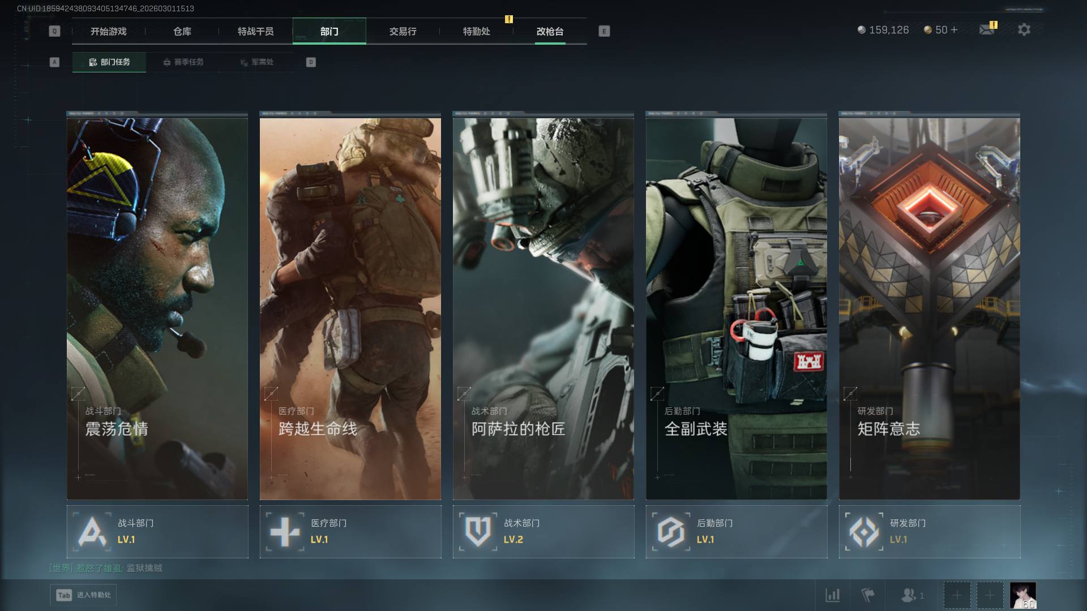Click the 战斗部门 emblem icon

point(92,532)
